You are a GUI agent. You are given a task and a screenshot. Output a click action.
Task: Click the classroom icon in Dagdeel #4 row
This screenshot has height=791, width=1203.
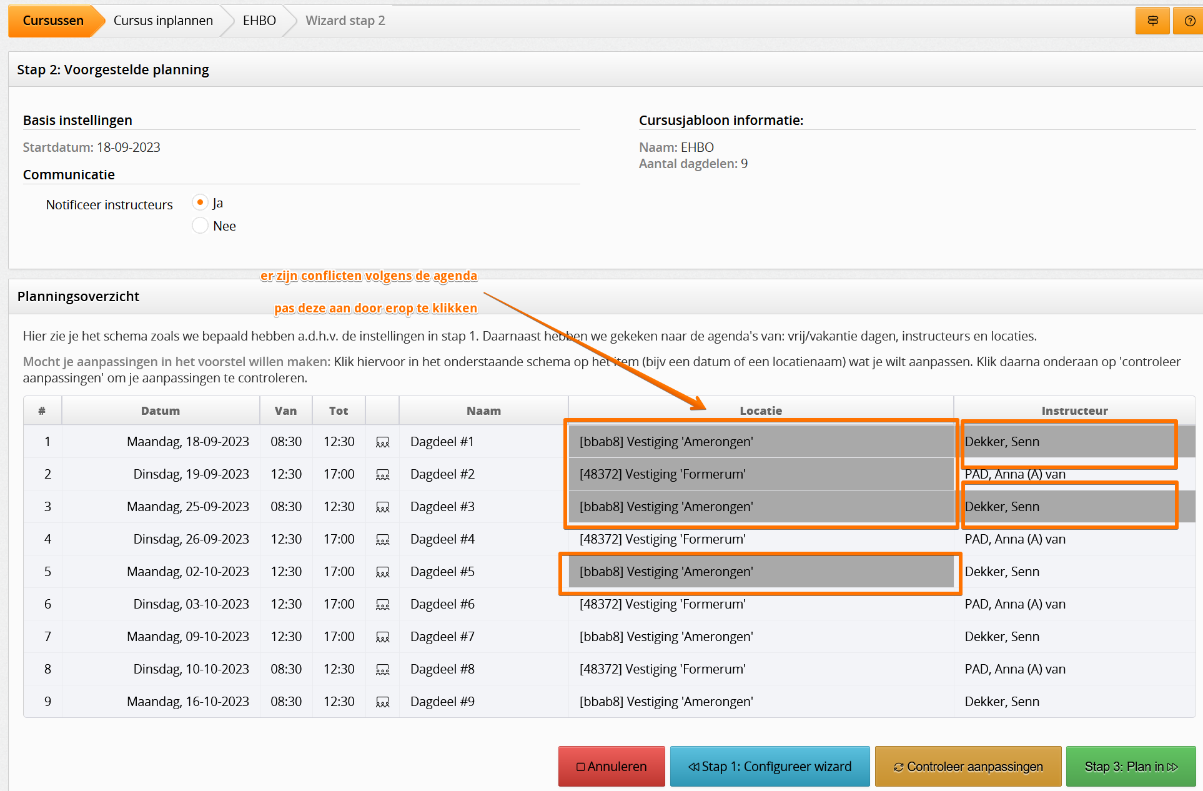pyautogui.click(x=382, y=540)
